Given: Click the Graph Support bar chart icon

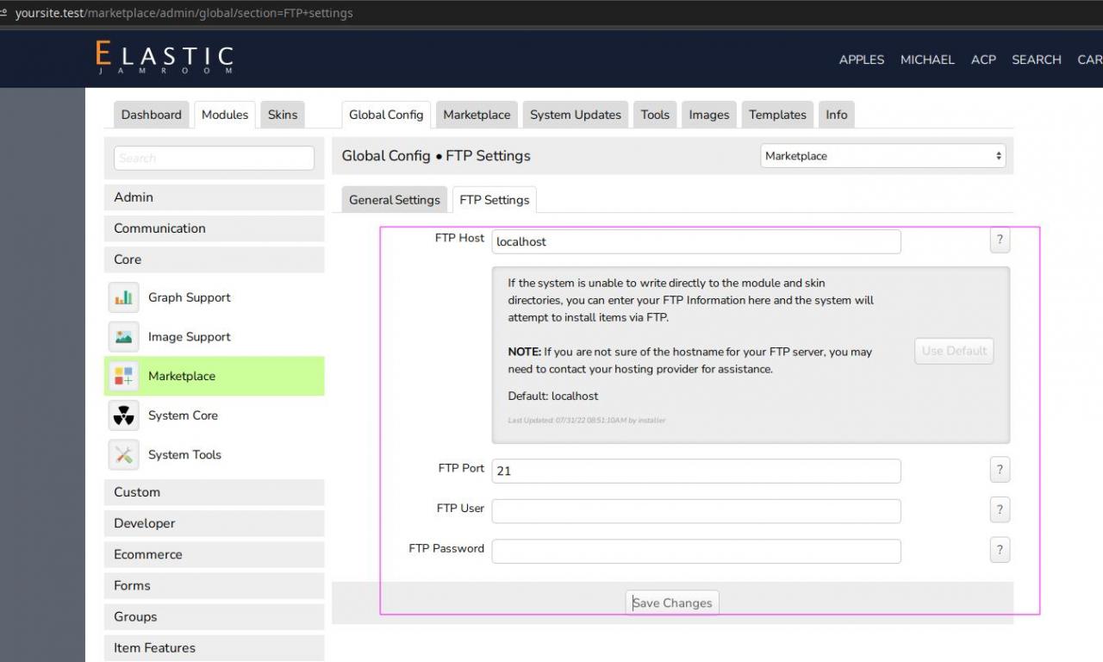Looking at the screenshot, I should 124,297.
